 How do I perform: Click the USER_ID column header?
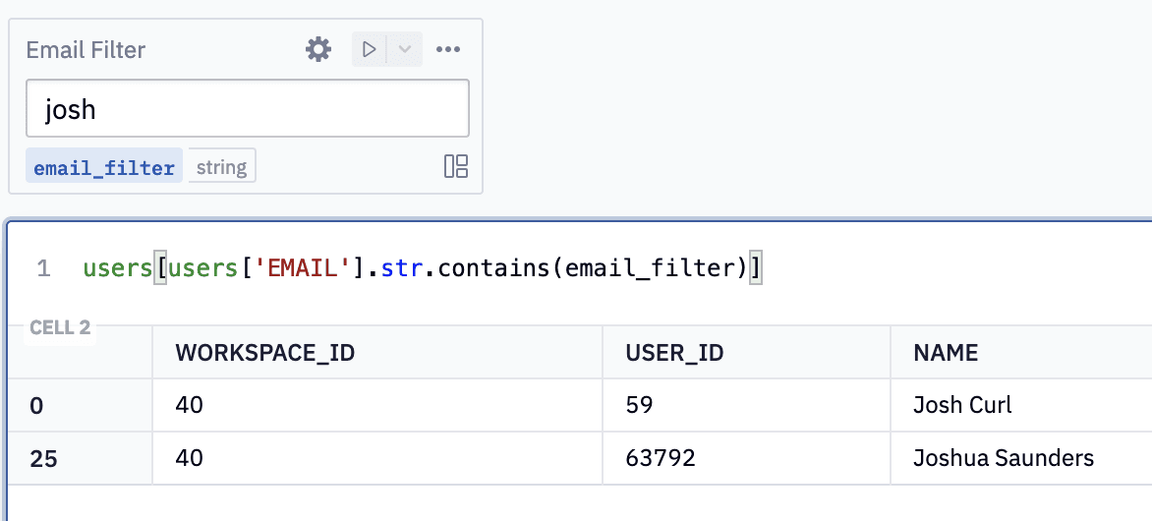click(x=674, y=353)
